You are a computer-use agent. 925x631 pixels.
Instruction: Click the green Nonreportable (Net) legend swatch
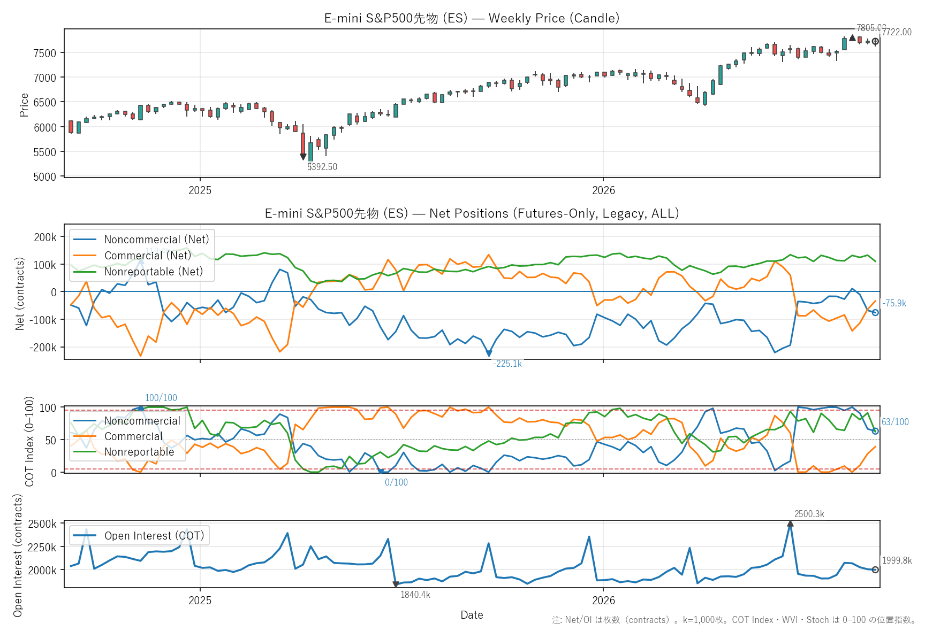click(x=85, y=272)
